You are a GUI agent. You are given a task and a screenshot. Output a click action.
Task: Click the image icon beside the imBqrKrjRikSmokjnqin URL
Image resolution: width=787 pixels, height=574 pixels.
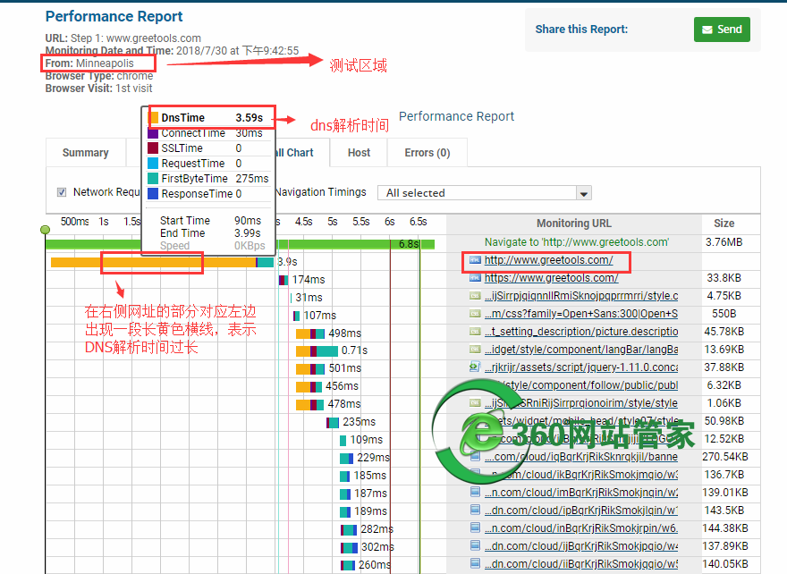[475, 493]
